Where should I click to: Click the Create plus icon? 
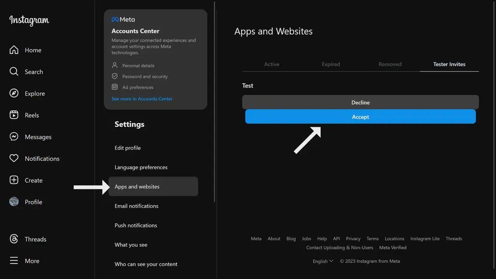click(14, 180)
